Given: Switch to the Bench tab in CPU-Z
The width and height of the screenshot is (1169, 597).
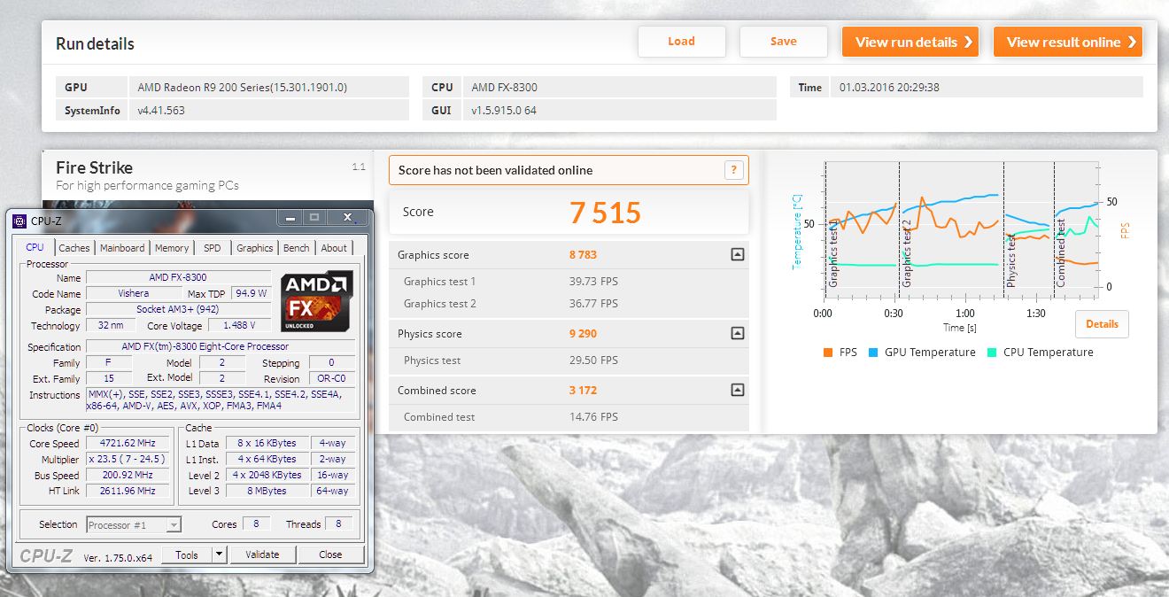Looking at the screenshot, I should [297, 248].
